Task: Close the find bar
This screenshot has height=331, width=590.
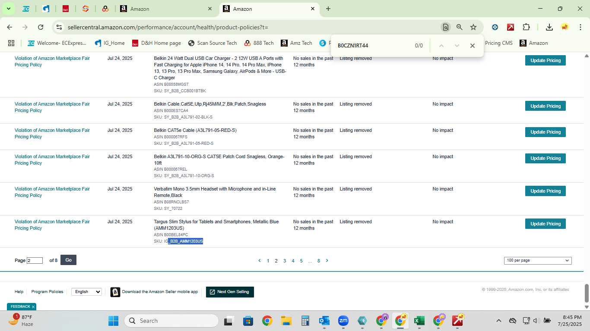Action: click(472, 46)
